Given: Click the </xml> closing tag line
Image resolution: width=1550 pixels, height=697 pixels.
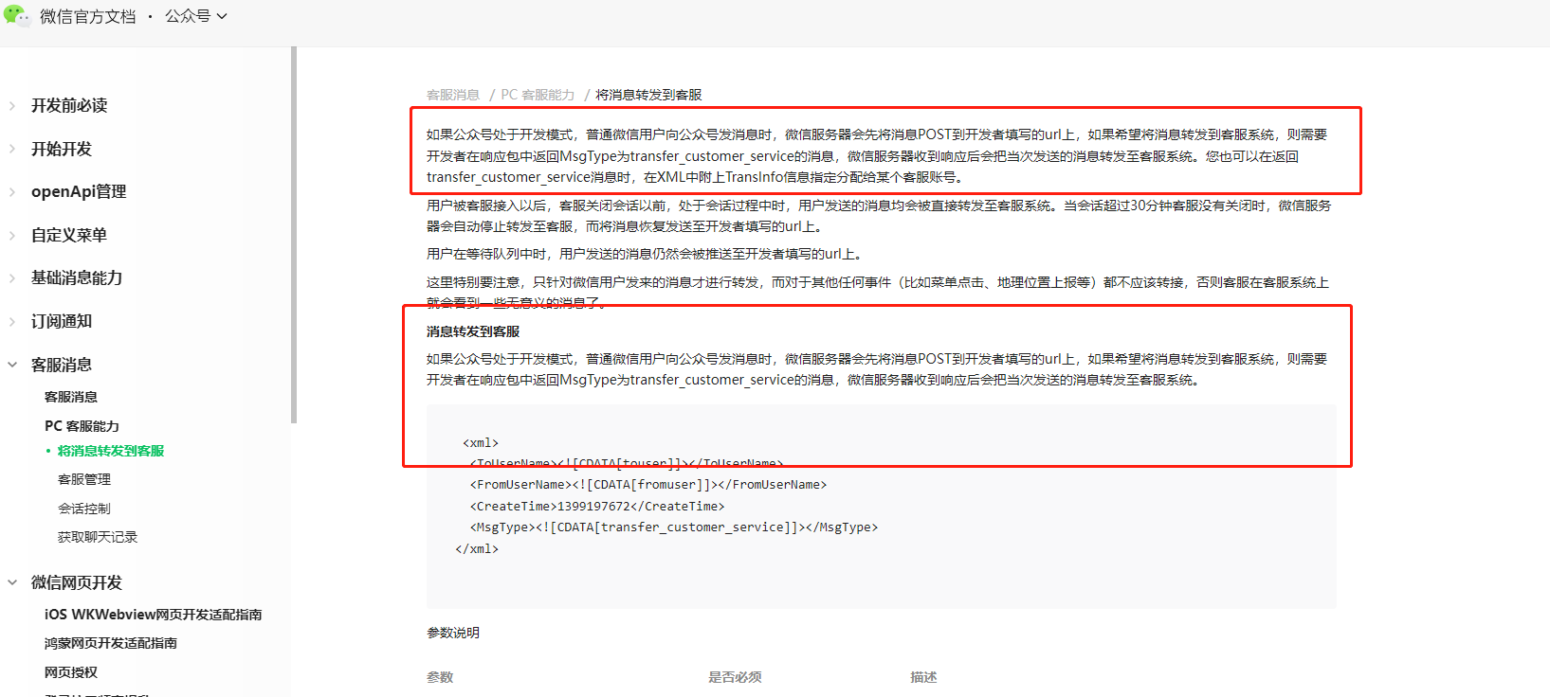Looking at the screenshot, I should point(477,549).
